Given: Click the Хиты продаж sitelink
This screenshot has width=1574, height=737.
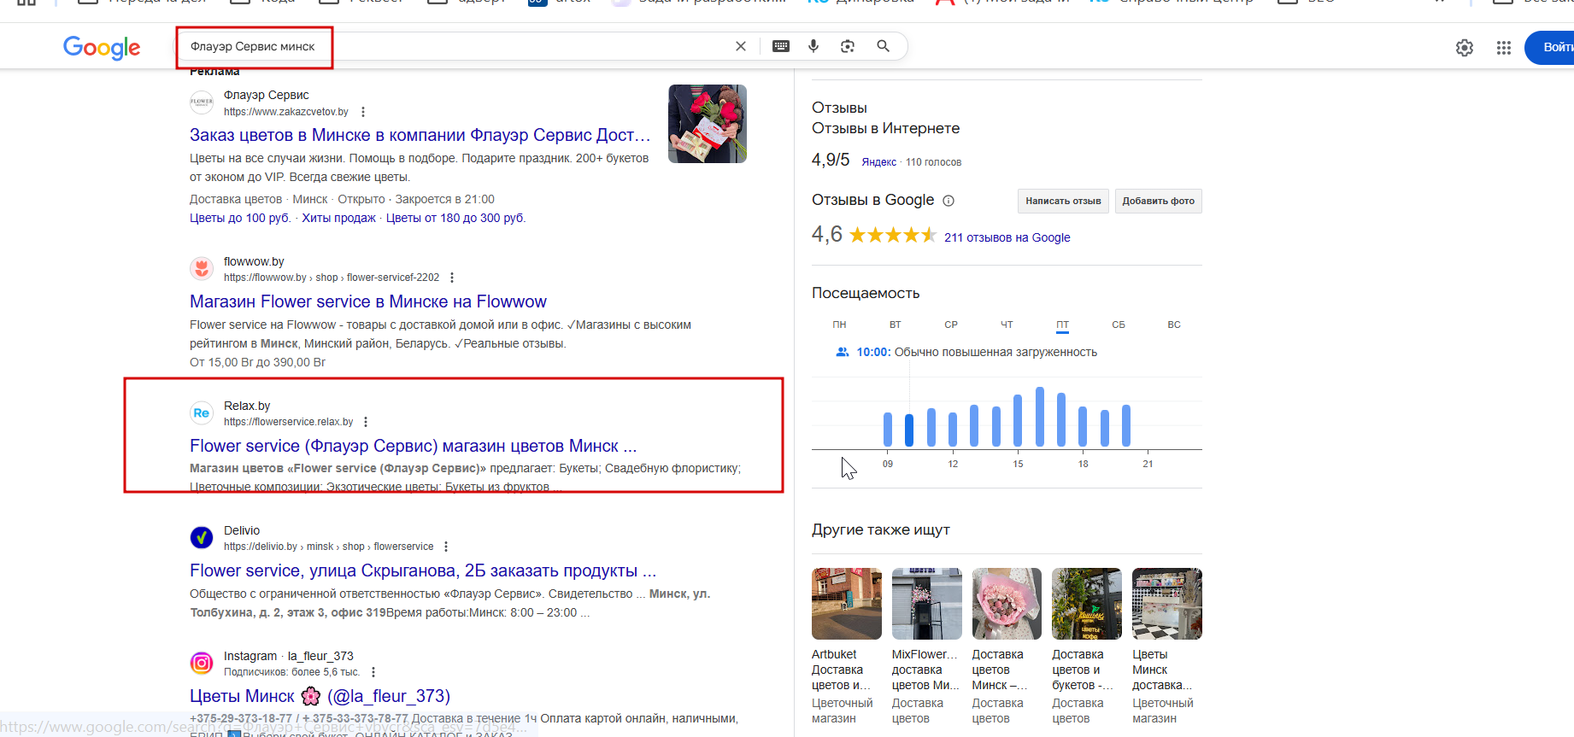Looking at the screenshot, I should click(x=338, y=218).
